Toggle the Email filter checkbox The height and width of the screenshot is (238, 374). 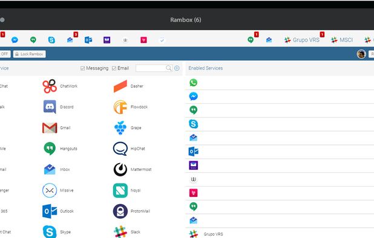[114, 68]
